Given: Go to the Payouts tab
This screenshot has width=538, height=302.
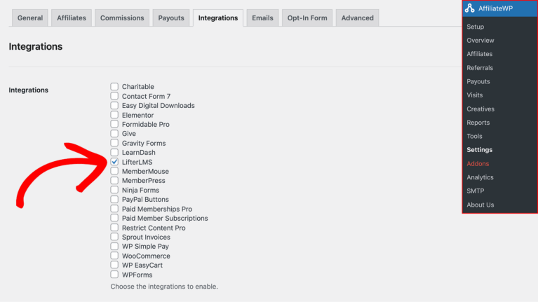Looking at the screenshot, I should tap(171, 18).
